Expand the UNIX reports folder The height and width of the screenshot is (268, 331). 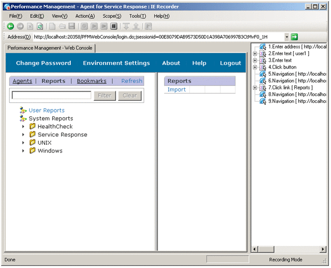click(23, 143)
